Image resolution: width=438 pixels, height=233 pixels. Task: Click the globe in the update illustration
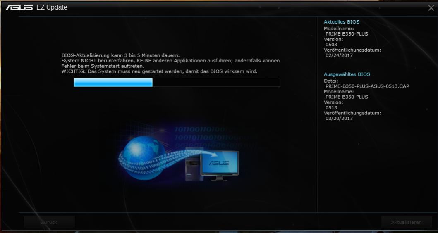point(143,158)
